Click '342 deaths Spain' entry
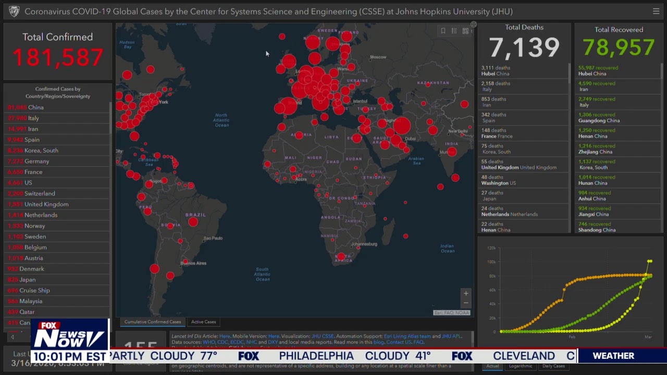 point(523,118)
